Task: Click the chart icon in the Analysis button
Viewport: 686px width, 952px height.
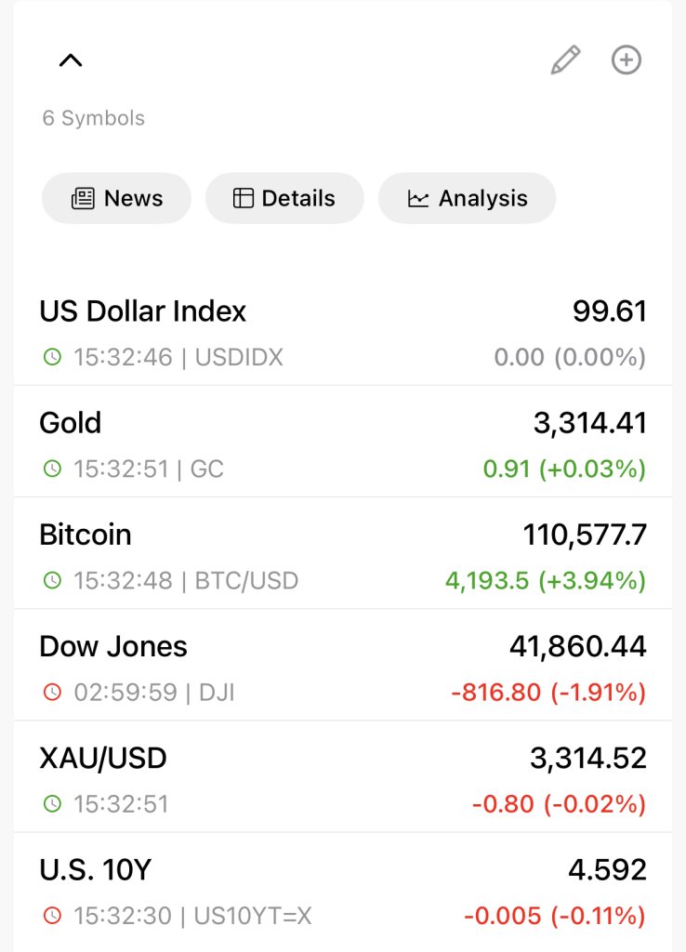Action: (x=417, y=199)
